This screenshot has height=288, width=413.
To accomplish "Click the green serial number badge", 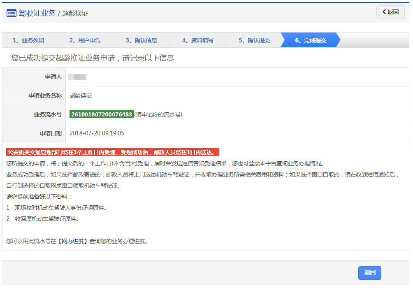I will pos(102,114).
